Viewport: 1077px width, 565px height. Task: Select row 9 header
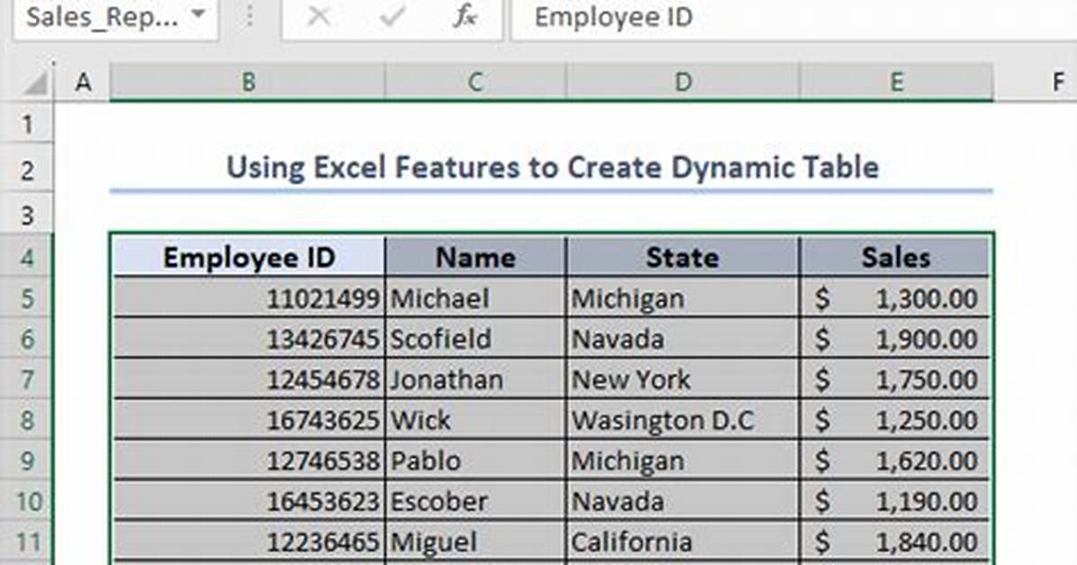pos(27,461)
